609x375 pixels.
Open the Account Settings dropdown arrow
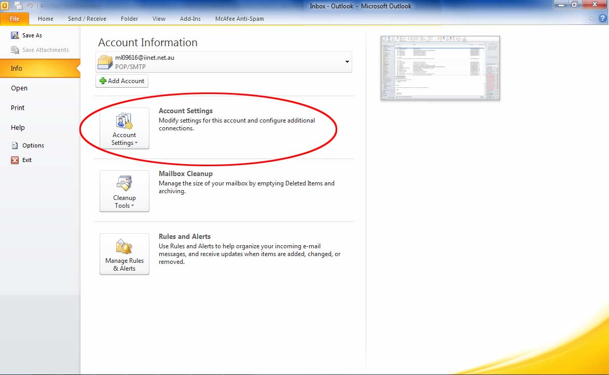point(136,143)
